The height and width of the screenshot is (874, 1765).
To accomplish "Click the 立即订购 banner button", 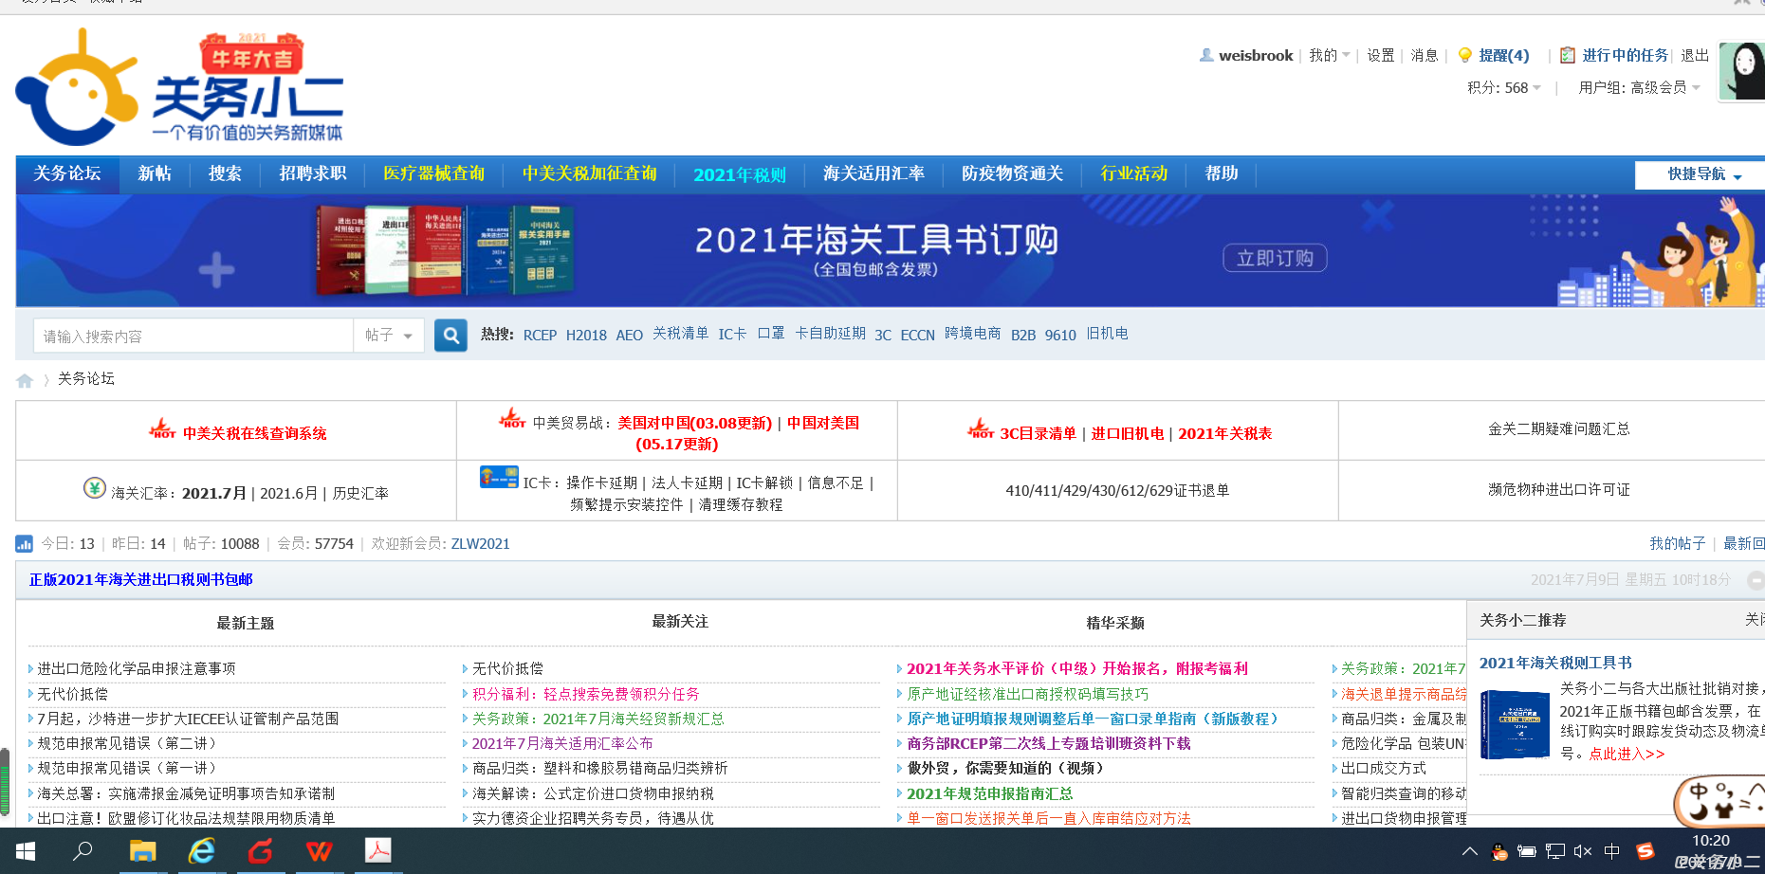I will coord(1275,258).
